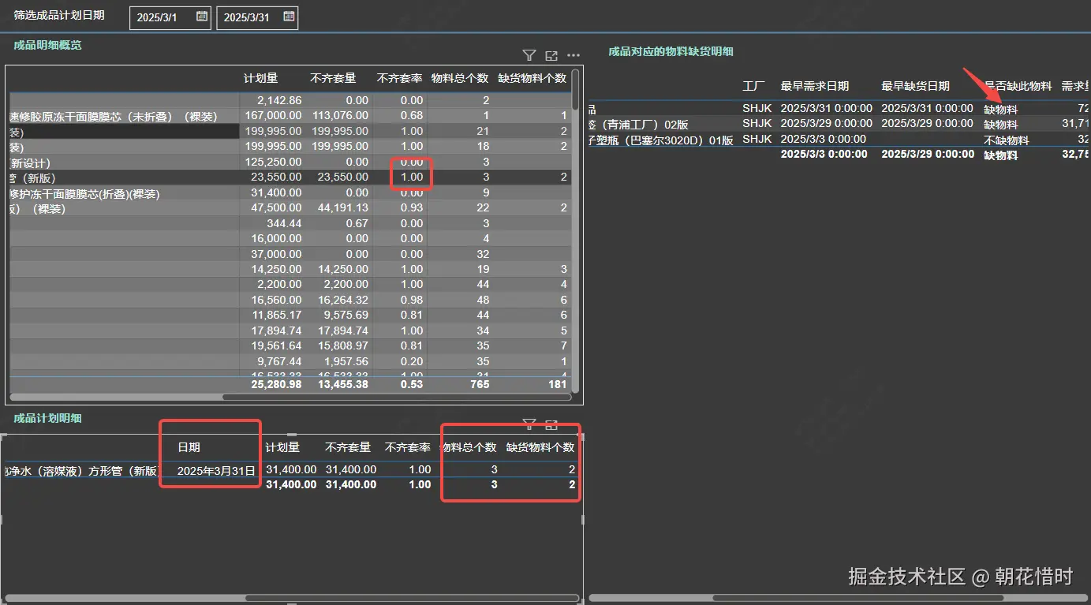1091x605 pixels.
Task: Open focus mode for 成品计划明细 visual
Action: tap(551, 424)
